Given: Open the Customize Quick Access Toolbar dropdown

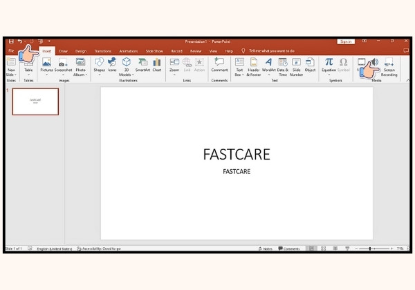Looking at the screenshot, I should tap(49, 41).
